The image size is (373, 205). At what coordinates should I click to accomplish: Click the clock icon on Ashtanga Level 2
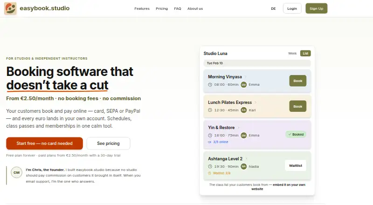[x=210, y=166]
